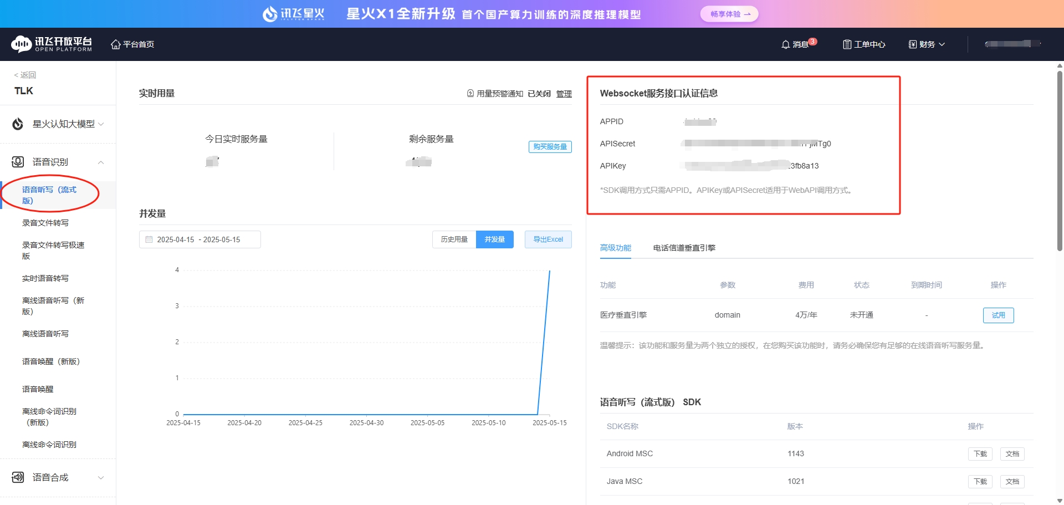Image resolution: width=1064 pixels, height=505 pixels.
Task: Switch to 电话信道垂直引擎 tab
Action: point(684,248)
